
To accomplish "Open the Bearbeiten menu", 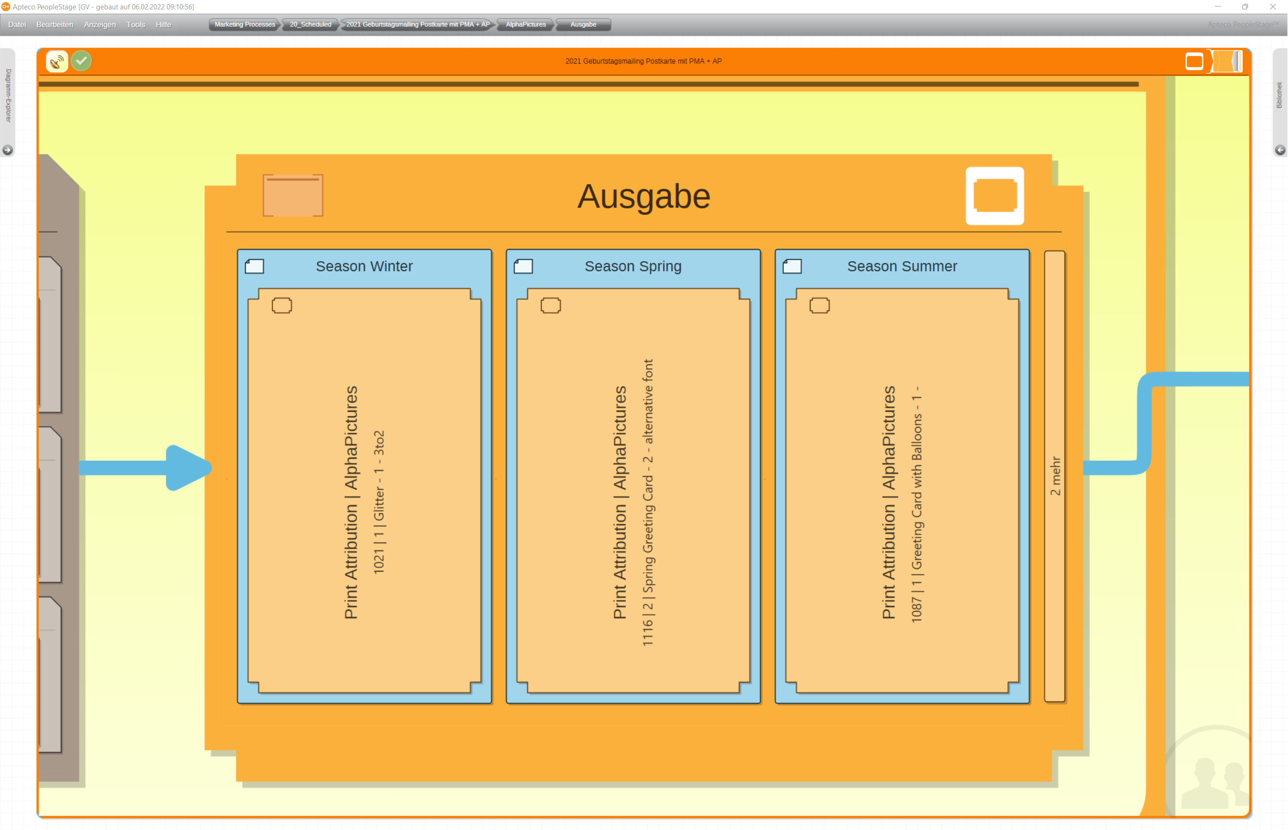I will [55, 24].
